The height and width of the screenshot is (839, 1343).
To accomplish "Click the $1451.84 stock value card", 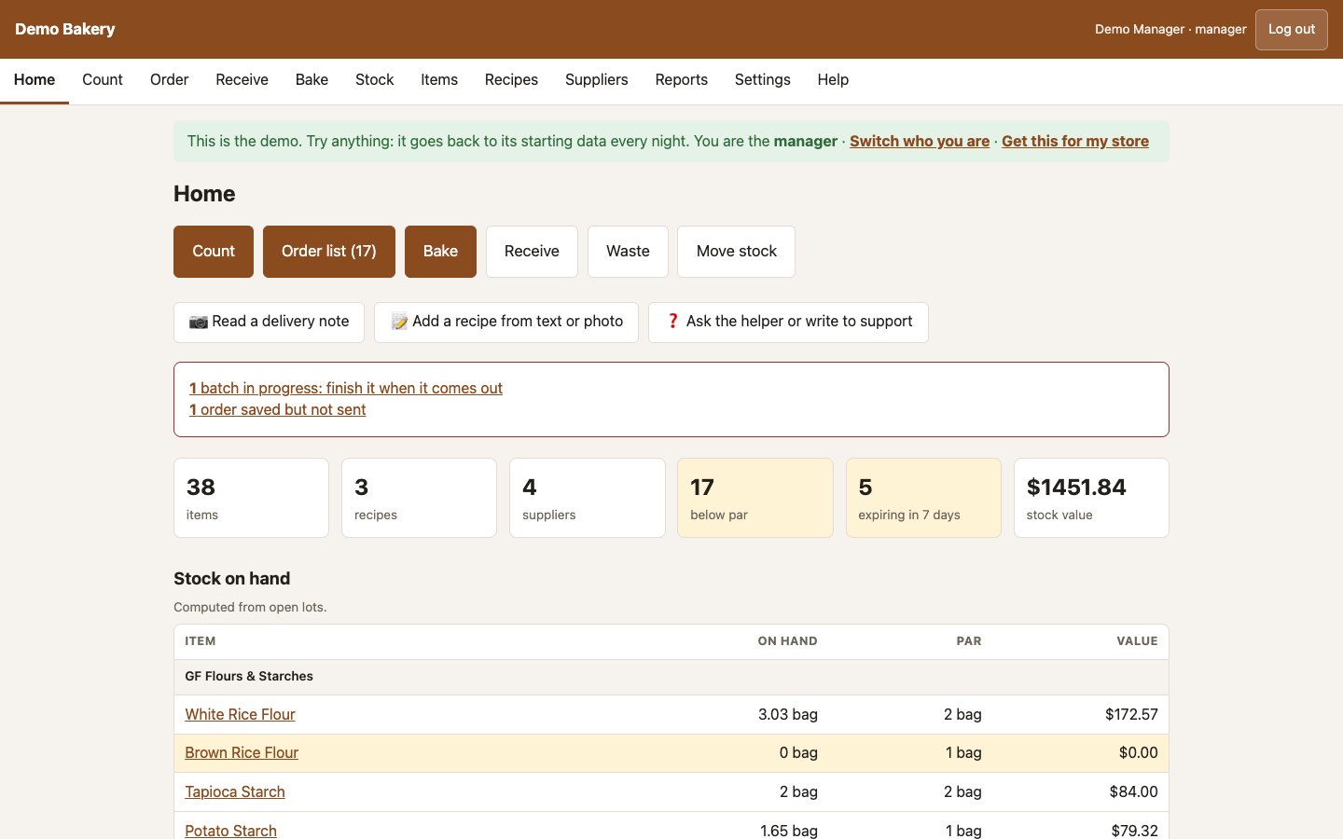I will (1091, 498).
